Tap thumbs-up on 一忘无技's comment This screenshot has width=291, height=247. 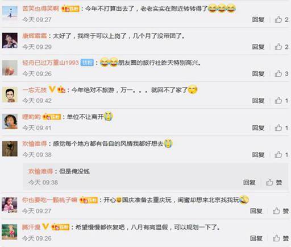tap(281, 101)
